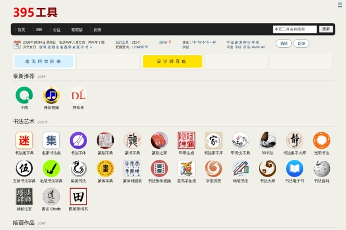
Task: Open the 篆书字典 icon
Action: (x=133, y=140)
